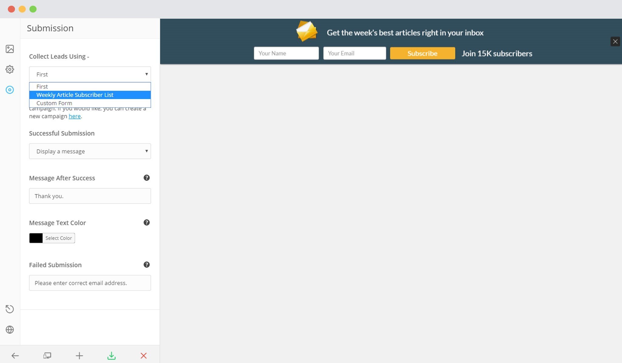Click the Subscribe button
This screenshot has width=622, height=363.
(422, 53)
